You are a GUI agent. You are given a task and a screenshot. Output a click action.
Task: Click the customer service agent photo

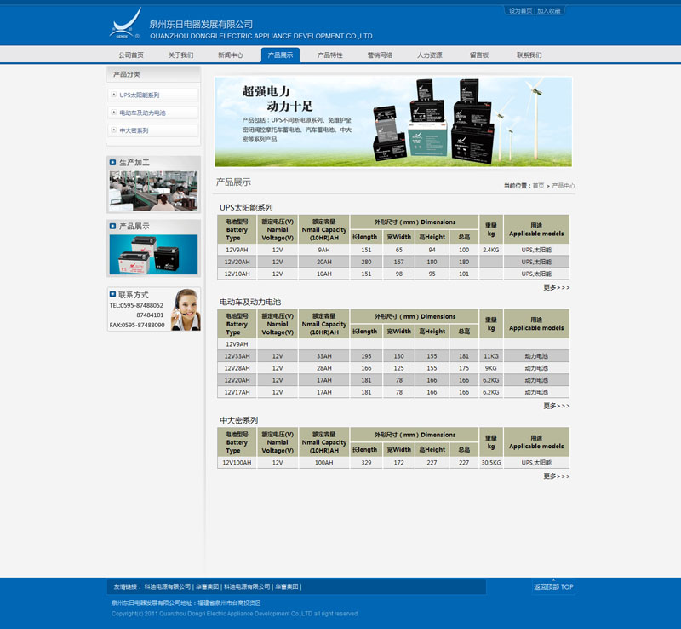click(186, 309)
